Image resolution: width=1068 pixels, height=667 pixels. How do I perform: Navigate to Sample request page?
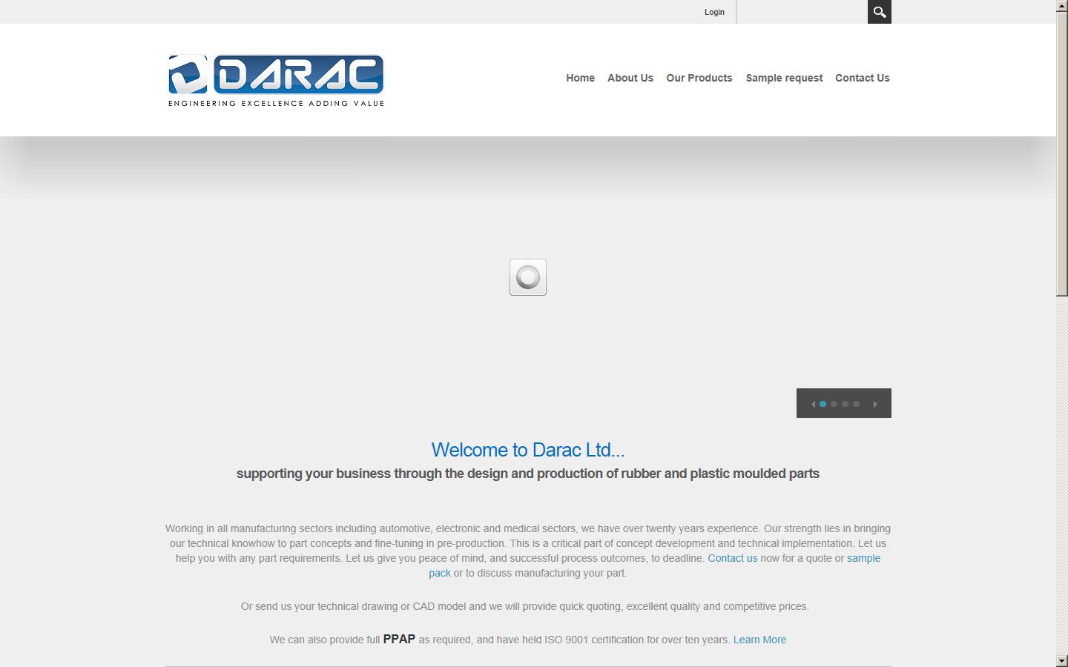click(x=783, y=78)
